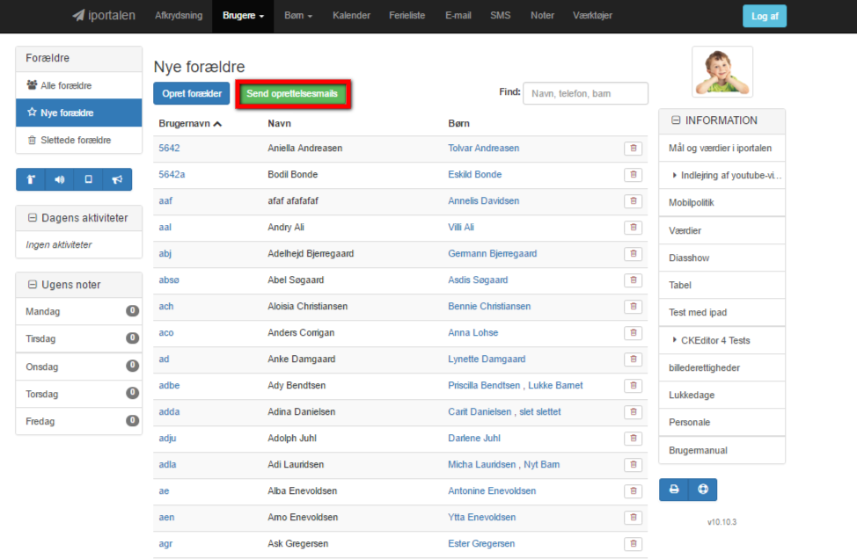Remove afaf afafafaf using trash icon
857x559 pixels.
(633, 201)
